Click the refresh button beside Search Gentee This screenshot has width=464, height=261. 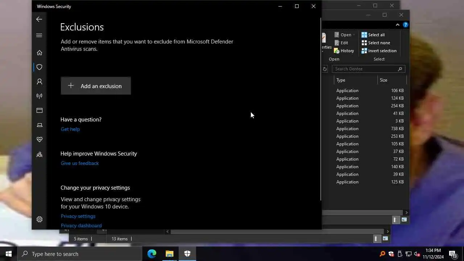point(325,69)
